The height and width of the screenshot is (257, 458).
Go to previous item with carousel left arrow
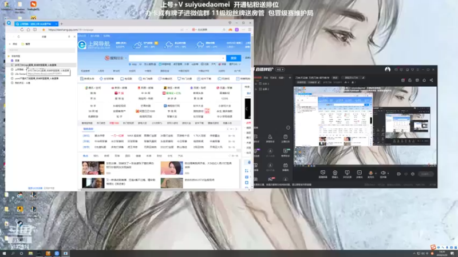tap(228, 129)
